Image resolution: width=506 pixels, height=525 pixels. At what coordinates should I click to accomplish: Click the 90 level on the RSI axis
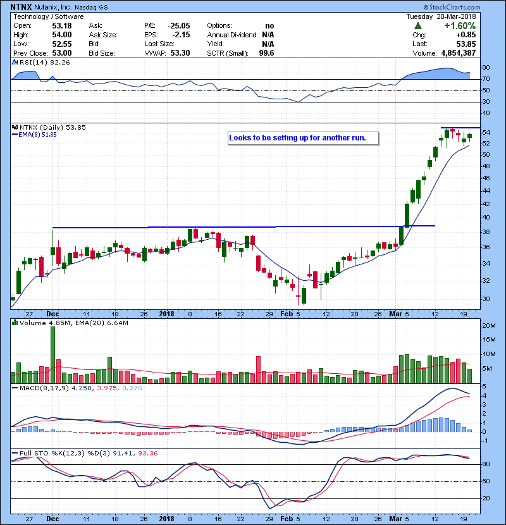pos(486,68)
